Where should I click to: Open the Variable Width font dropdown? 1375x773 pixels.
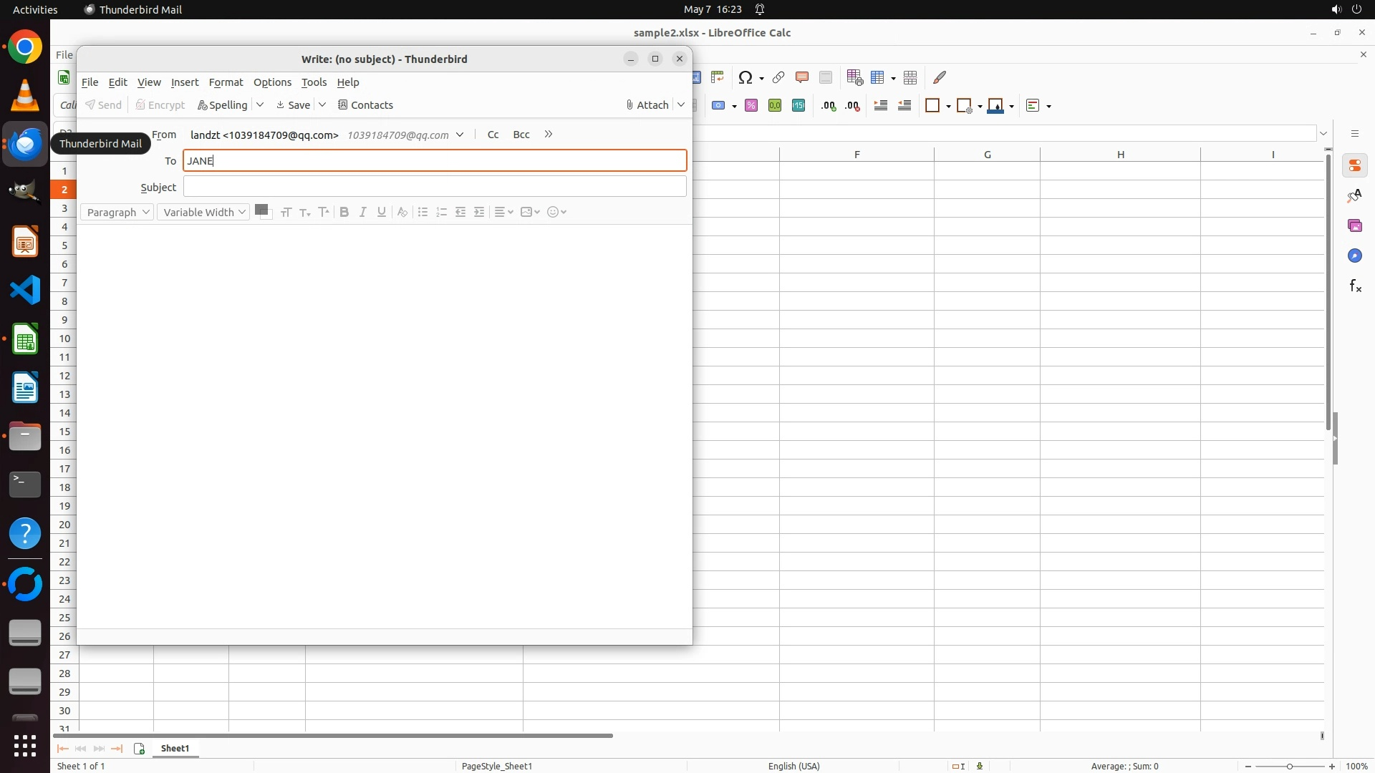203,212
